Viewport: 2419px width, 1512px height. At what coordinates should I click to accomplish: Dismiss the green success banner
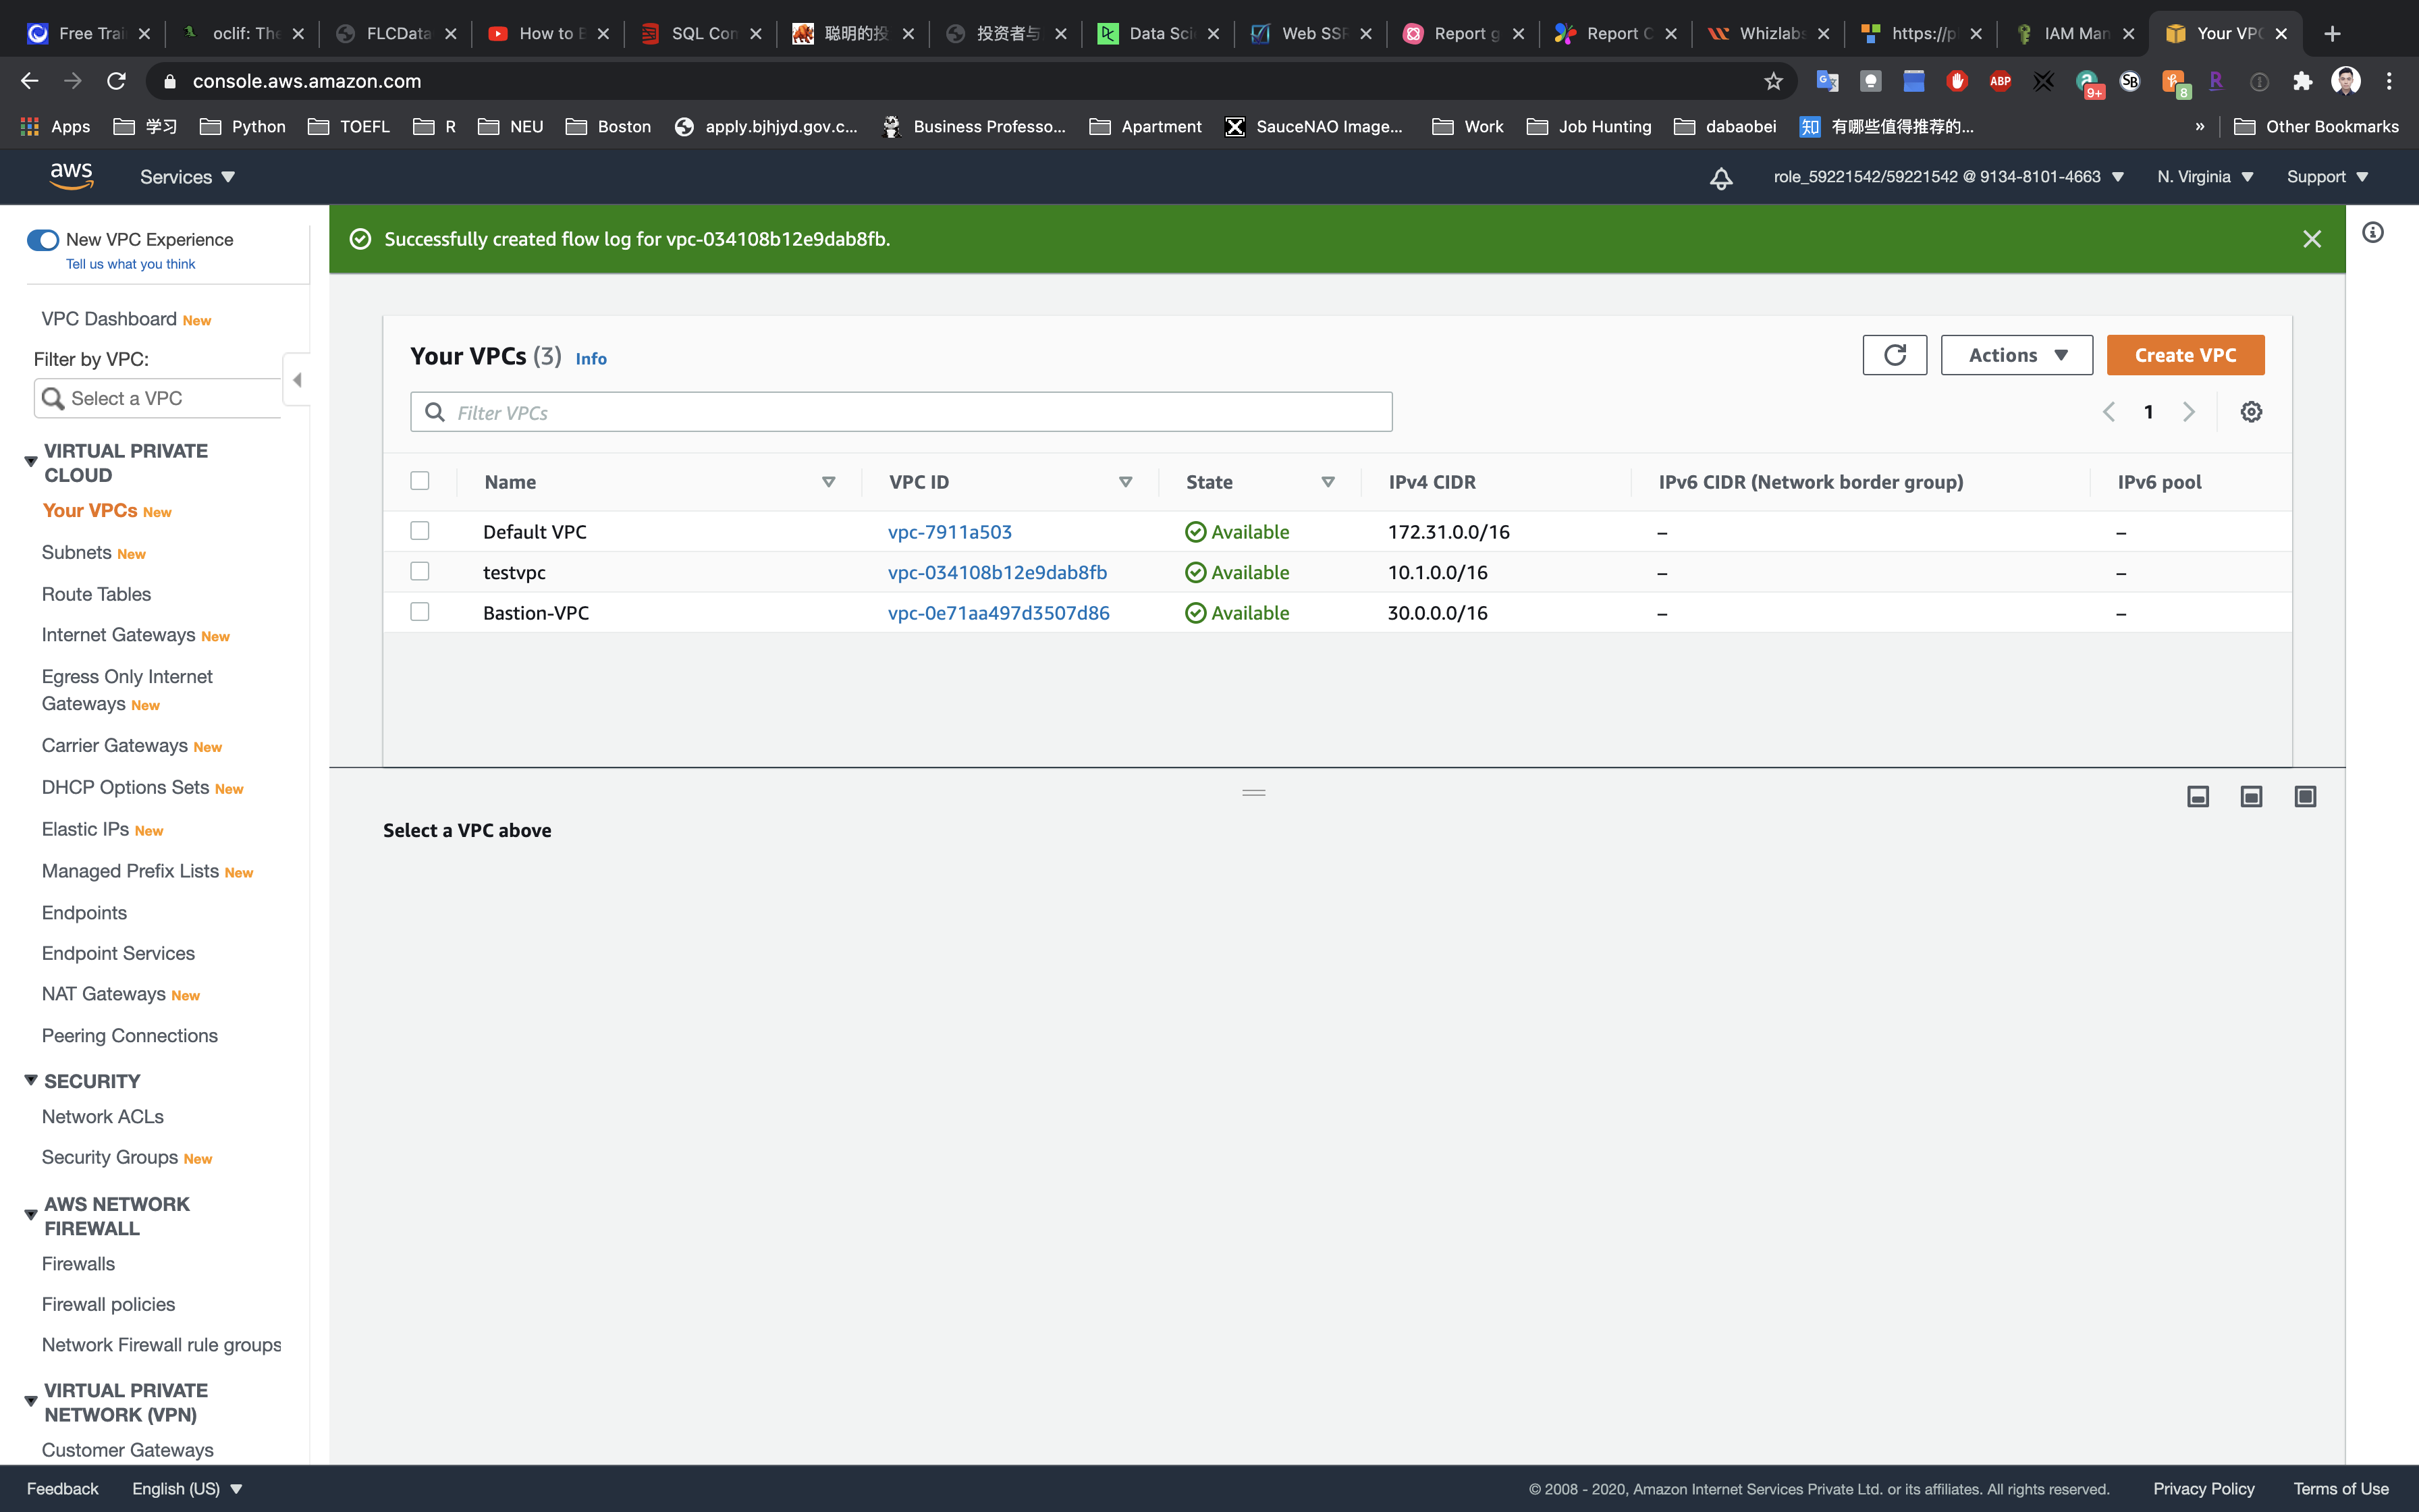pos(2311,239)
